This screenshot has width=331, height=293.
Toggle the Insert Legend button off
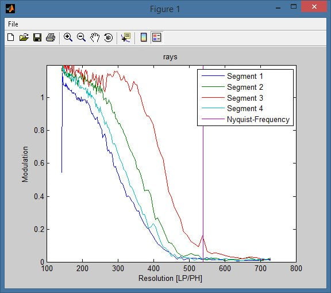157,37
